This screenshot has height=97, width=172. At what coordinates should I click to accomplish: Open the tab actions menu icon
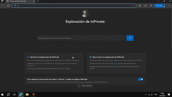pos(2,1)
